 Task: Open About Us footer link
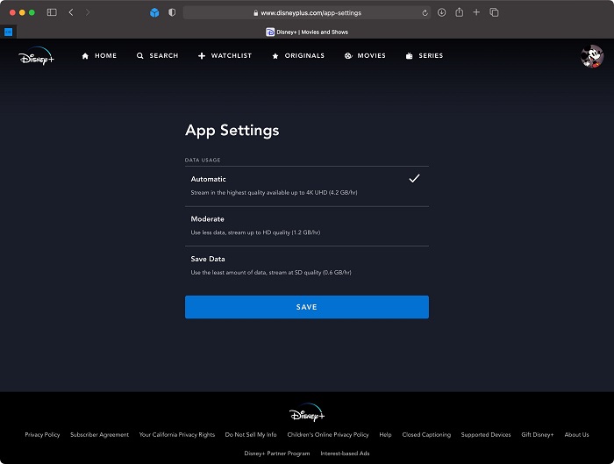[577, 435]
